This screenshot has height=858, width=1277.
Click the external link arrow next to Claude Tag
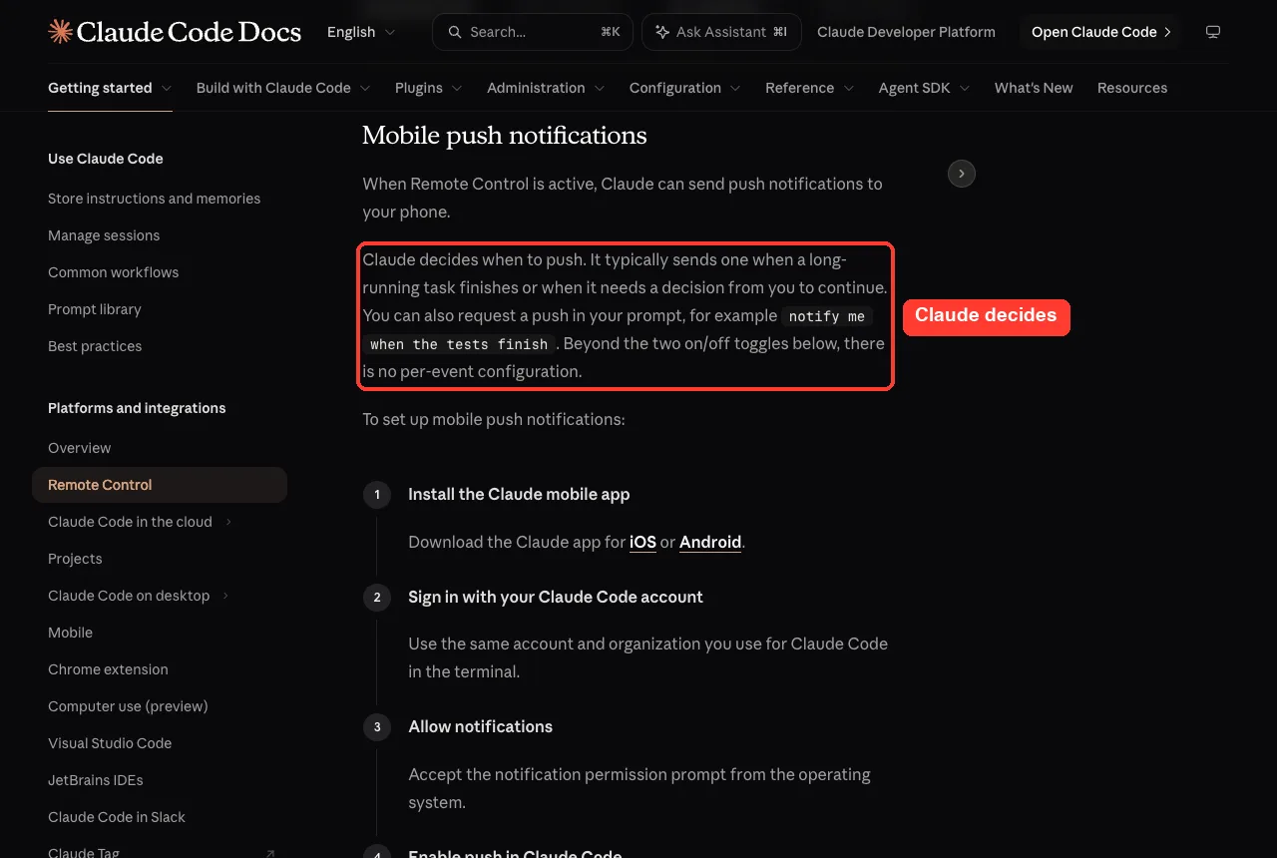[x=270, y=853]
